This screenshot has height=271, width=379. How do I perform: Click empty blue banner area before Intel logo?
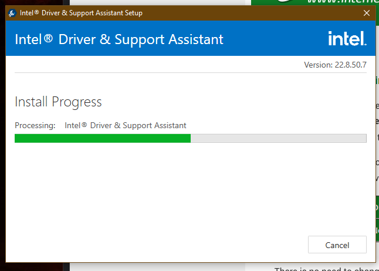click(276, 39)
